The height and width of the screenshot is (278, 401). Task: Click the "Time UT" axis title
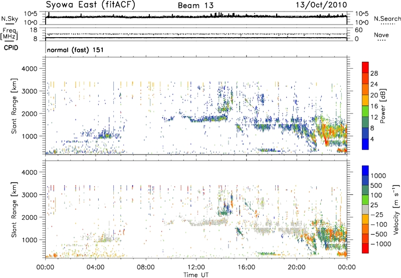[196, 275]
